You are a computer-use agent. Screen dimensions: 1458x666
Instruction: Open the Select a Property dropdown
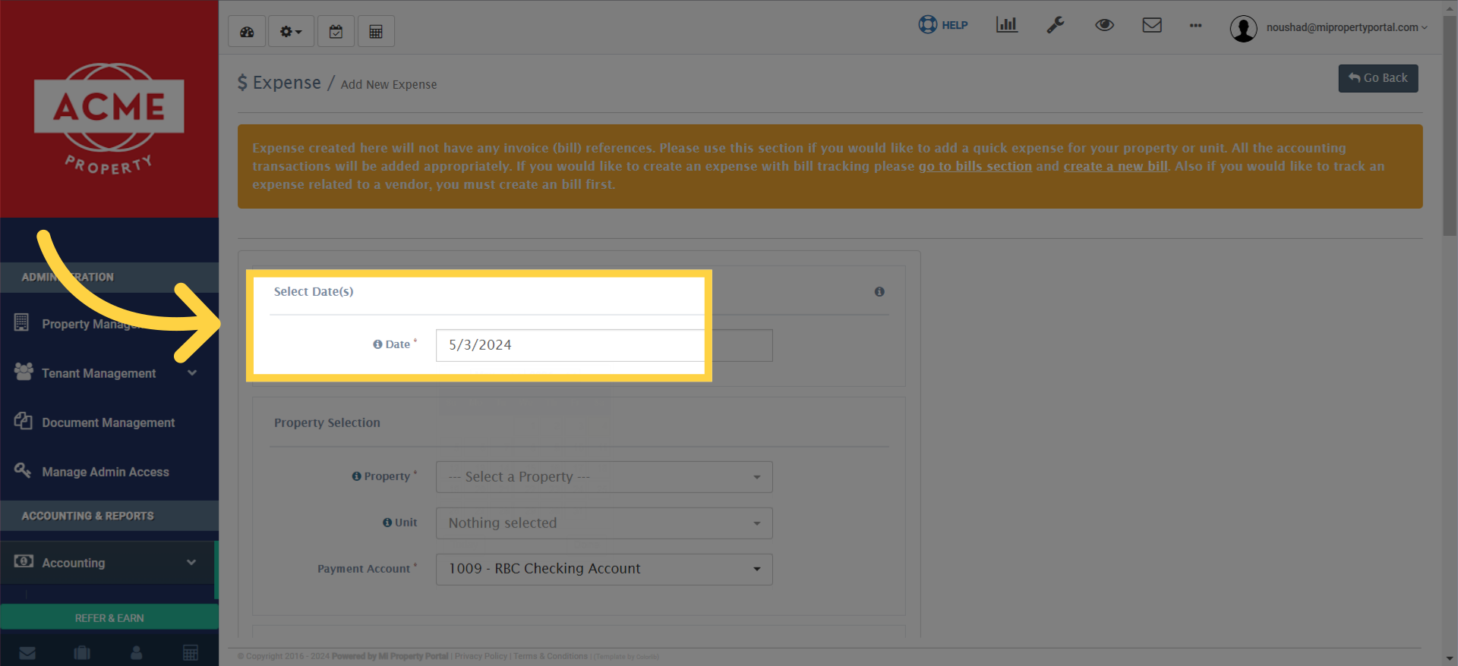pyautogui.click(x=604, y=477)
